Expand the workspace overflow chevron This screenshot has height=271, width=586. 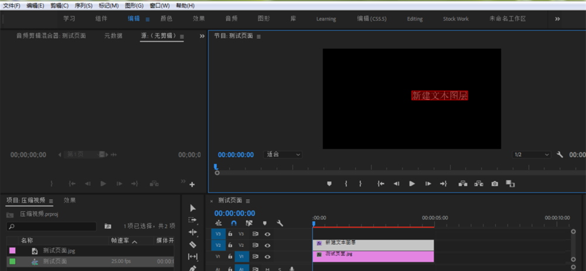[x=557, y=19]
